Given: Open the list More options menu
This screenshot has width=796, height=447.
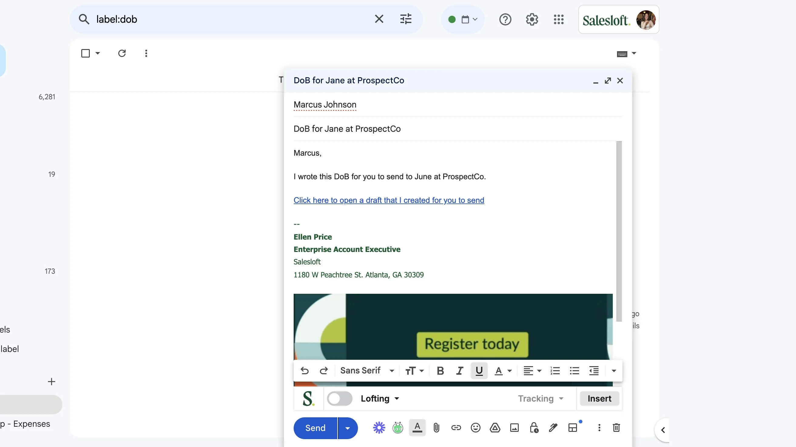Looking at the screenshot, I should (146, 53).
